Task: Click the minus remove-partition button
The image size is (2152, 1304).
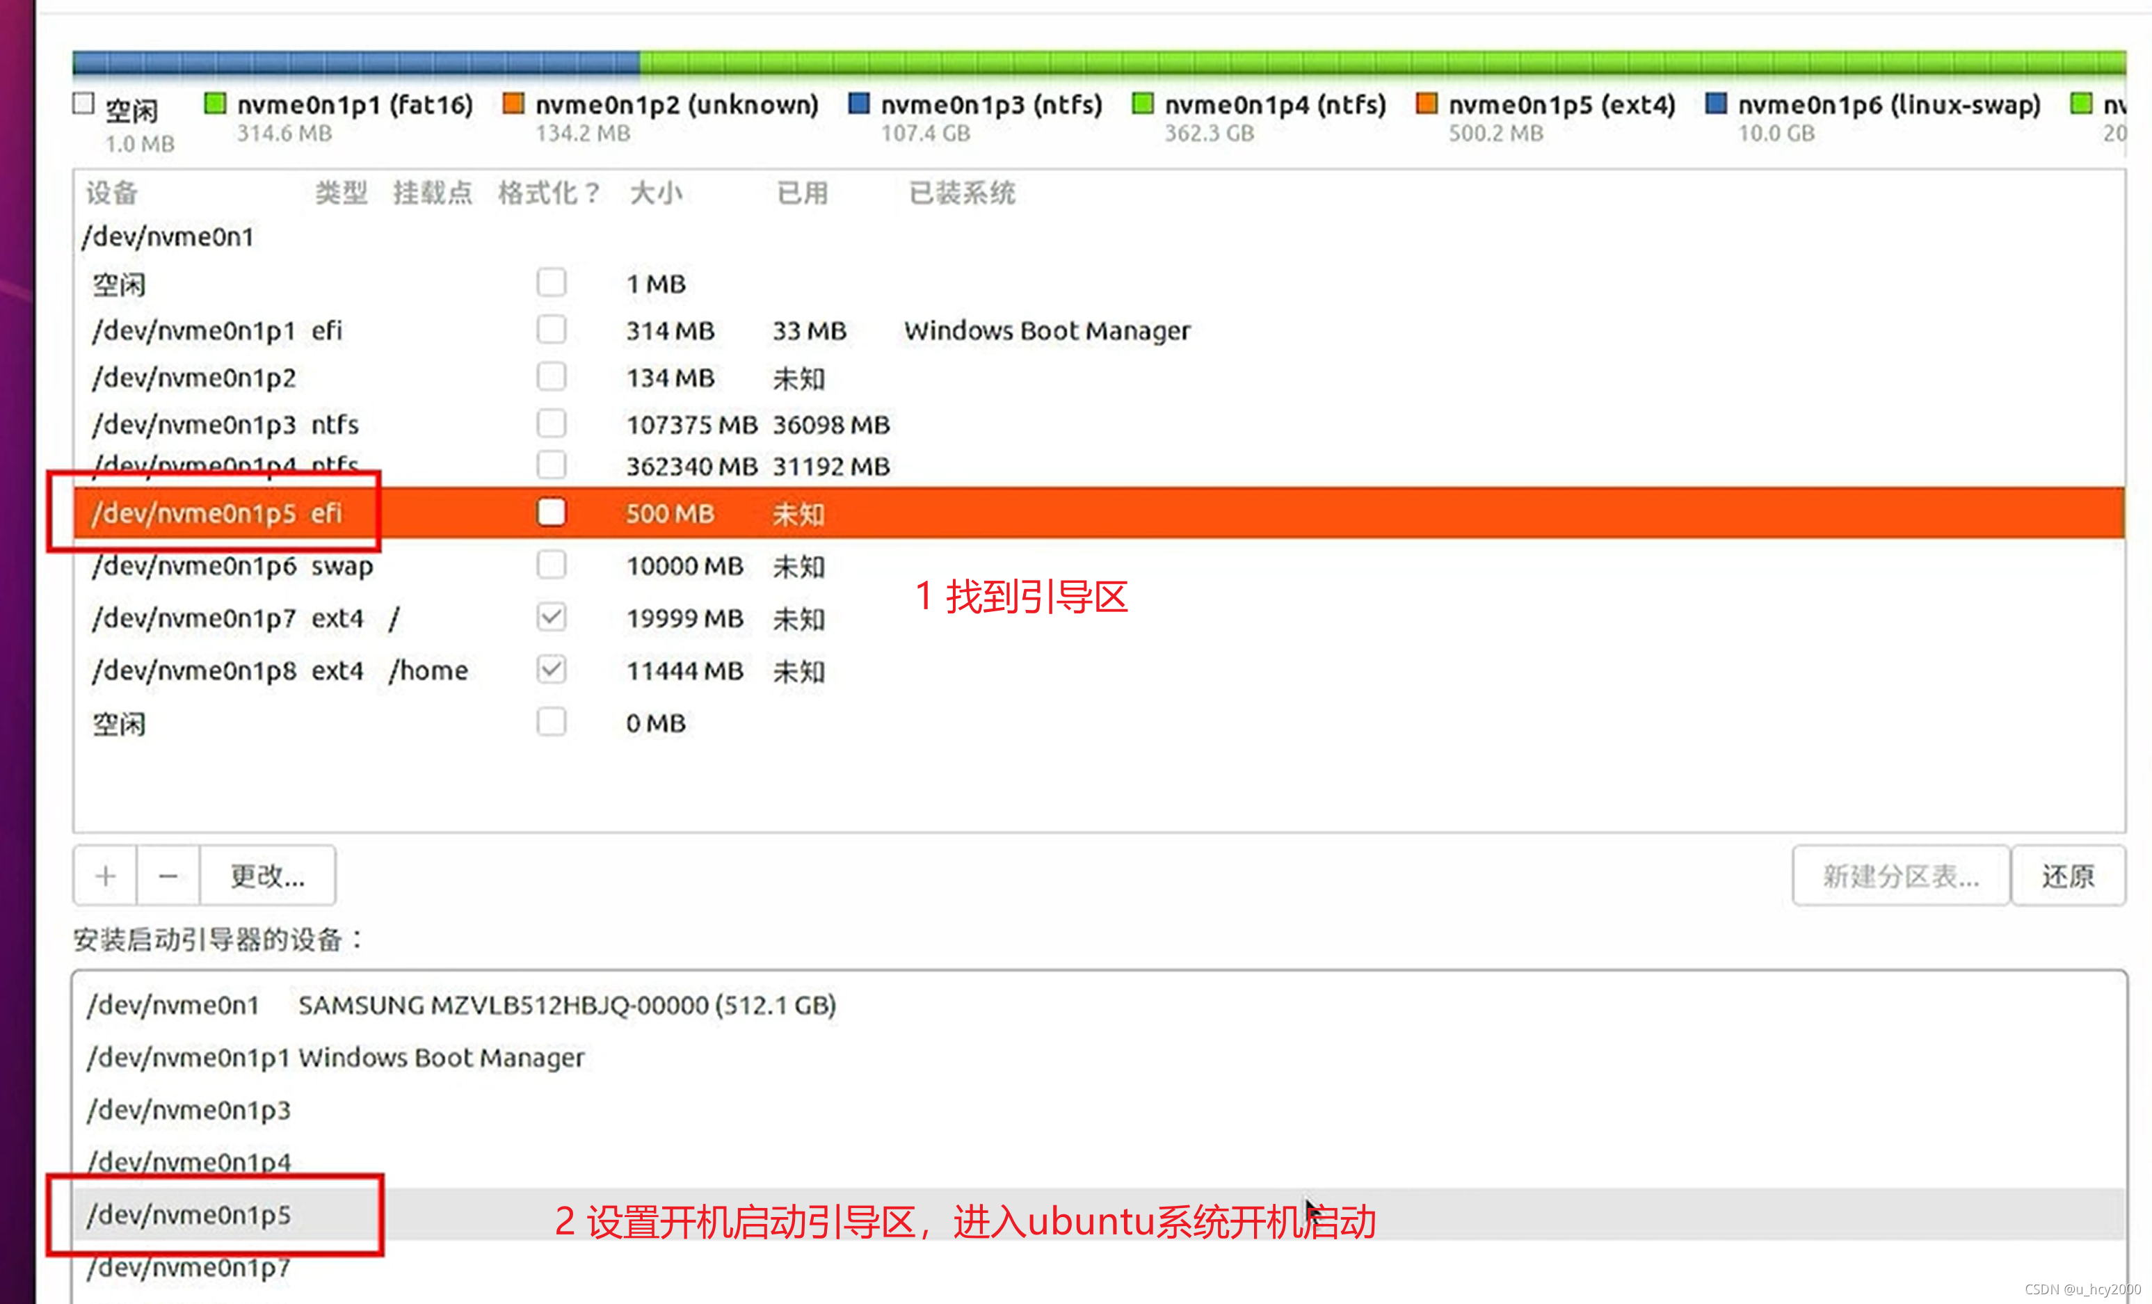Action: (168, 875)
